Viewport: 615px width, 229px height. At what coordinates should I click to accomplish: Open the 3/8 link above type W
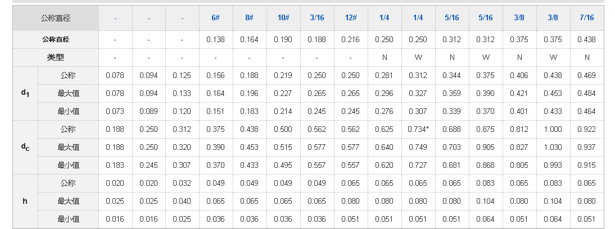(553, 18)
